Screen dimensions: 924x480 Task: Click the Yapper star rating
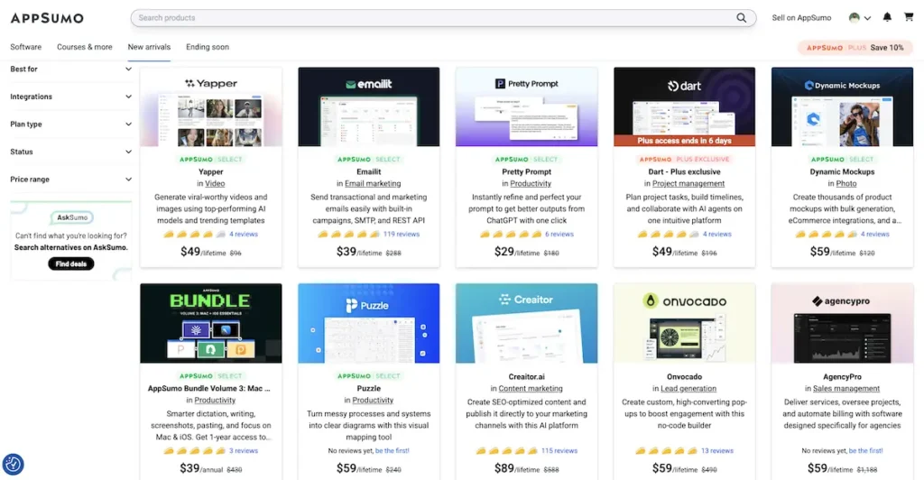194,235
